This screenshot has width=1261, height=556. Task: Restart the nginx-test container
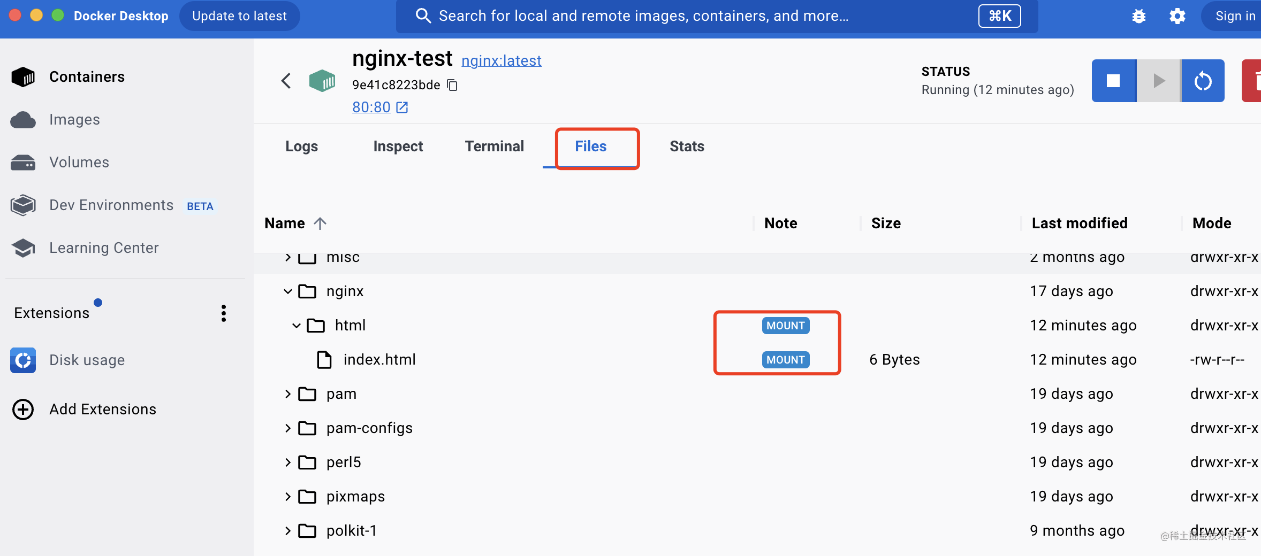click(x=1203, y=81)
